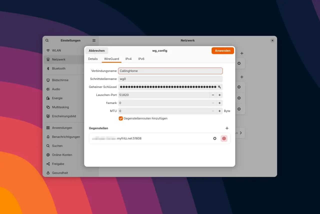Open Bluetooth settings in sidebar
The height and width of the screenshot is (214, 320).
58,68
